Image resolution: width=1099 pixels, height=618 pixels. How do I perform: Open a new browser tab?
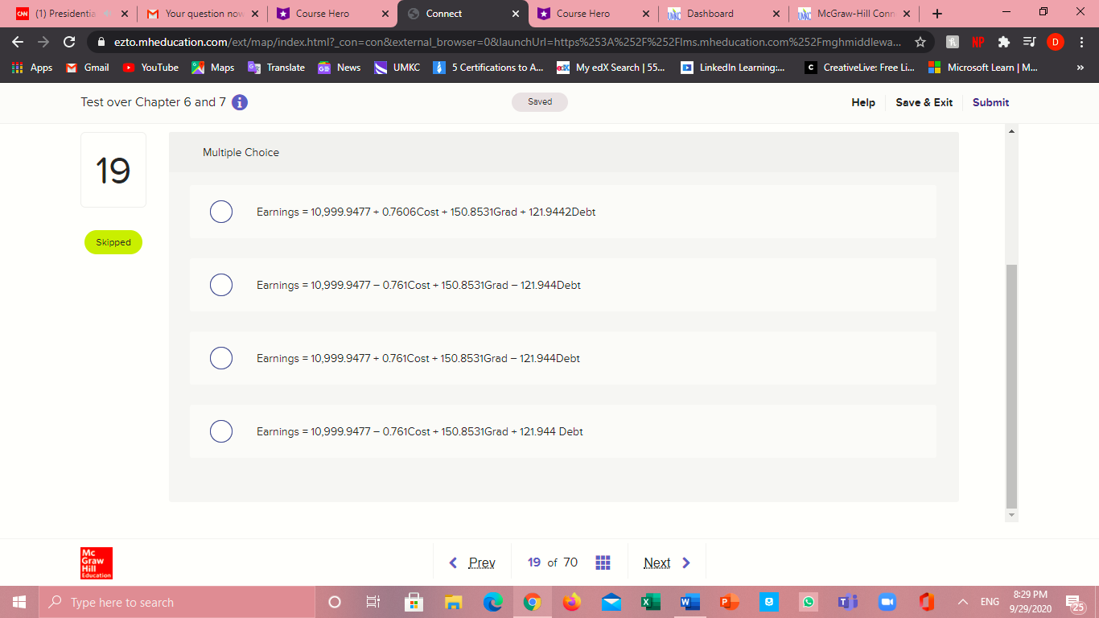click(x=937, y=14)
